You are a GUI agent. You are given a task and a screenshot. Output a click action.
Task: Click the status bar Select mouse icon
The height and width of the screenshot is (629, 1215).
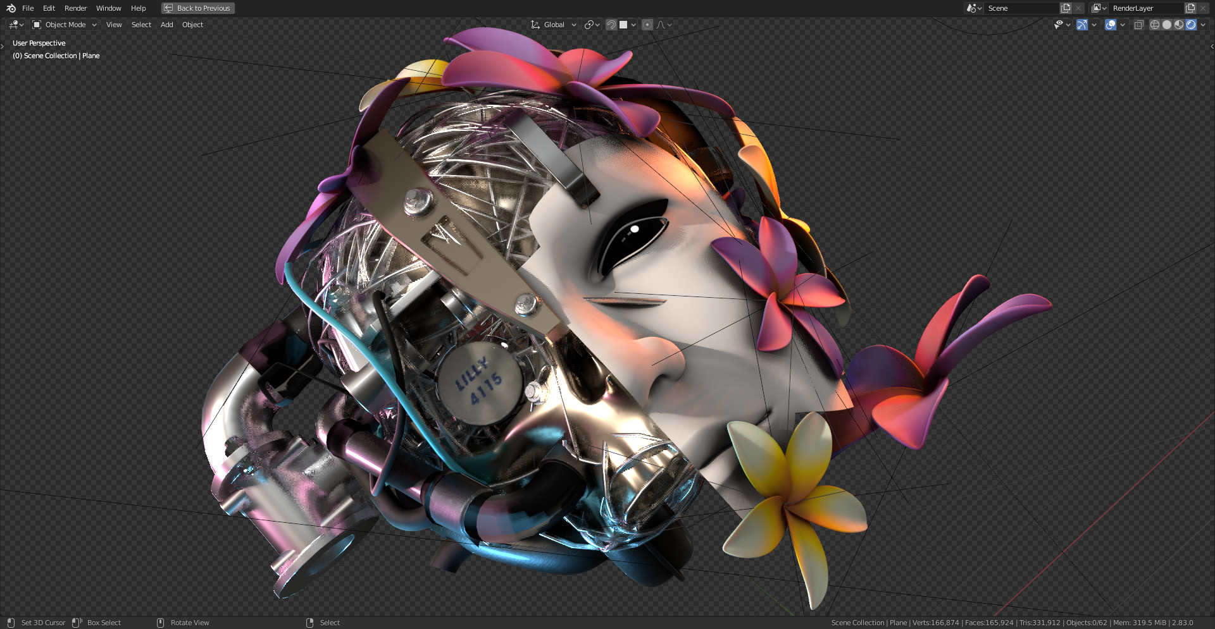tap(310, 623)
